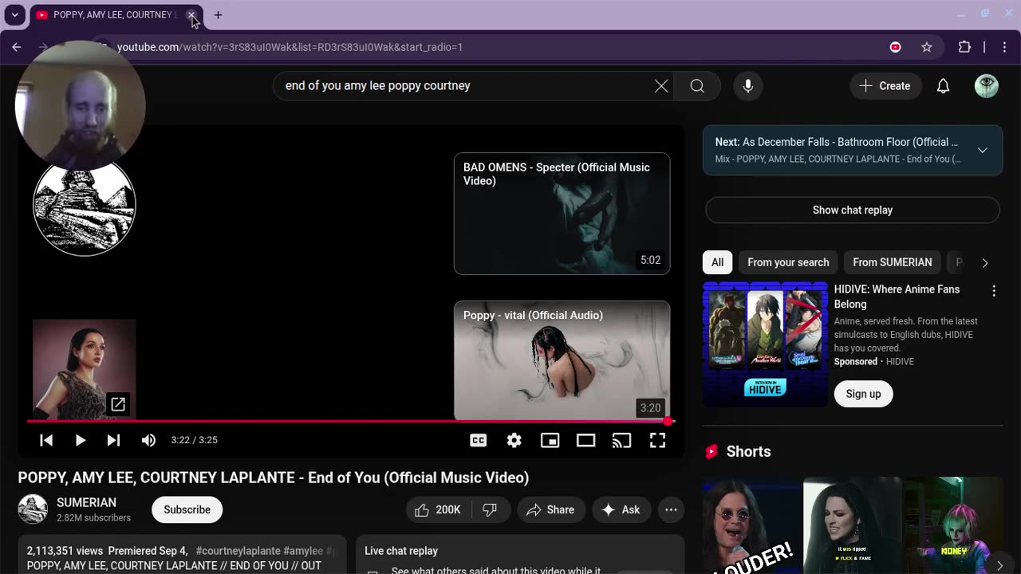Click the red recording extension icon
This screenshot has height=574, width=1021.
tap(895, 47)
